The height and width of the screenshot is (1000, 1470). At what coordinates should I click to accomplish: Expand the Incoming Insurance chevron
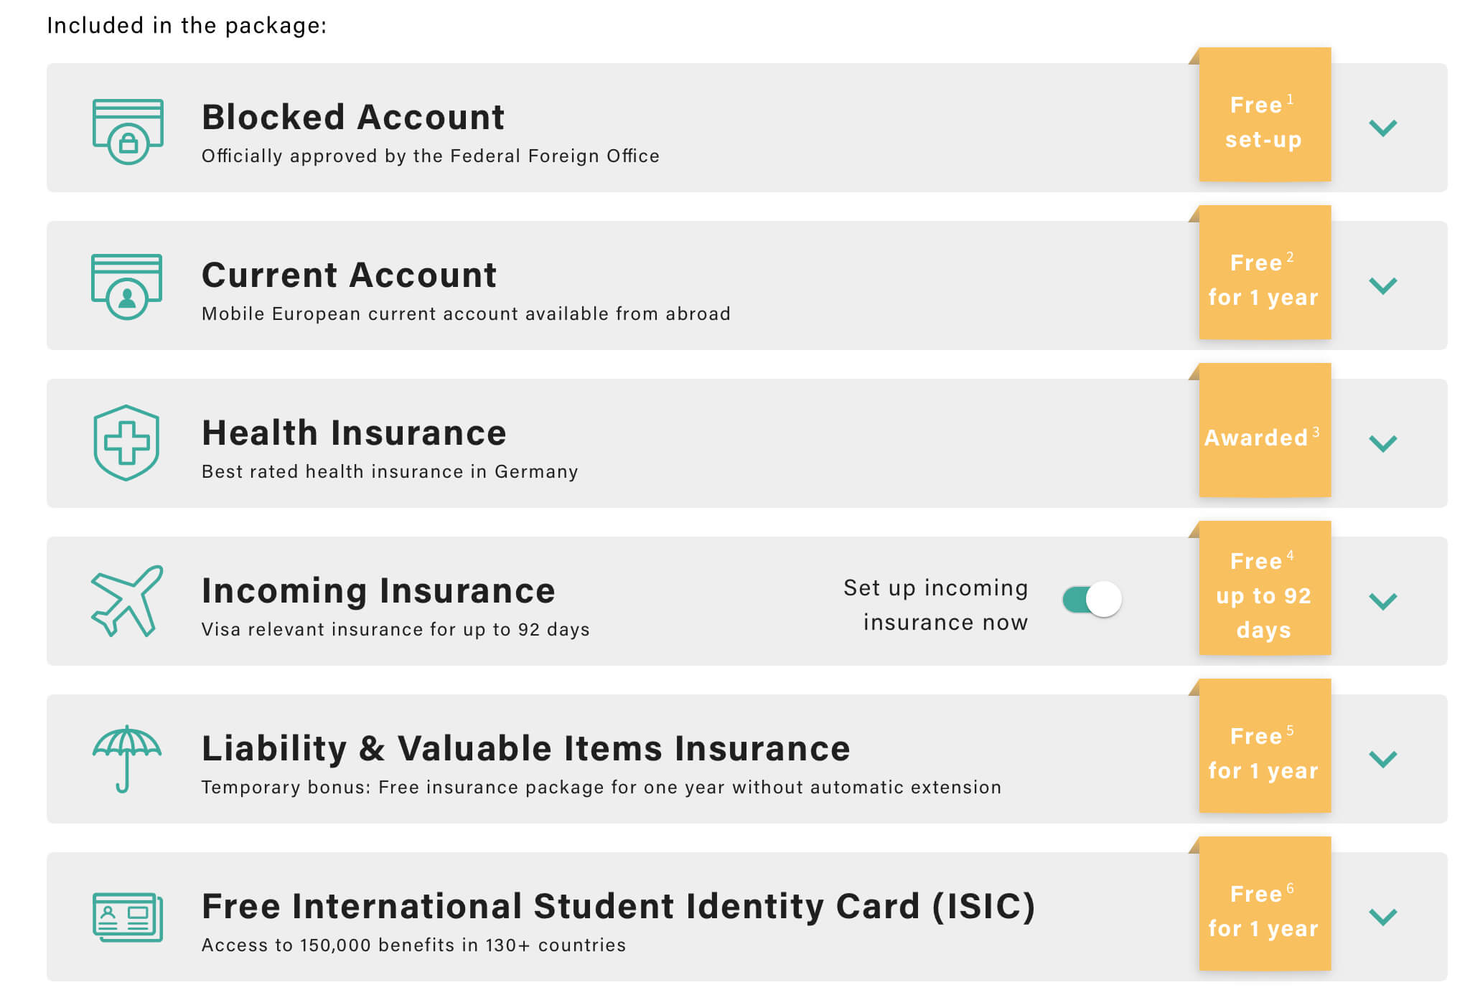[1382, 601]
